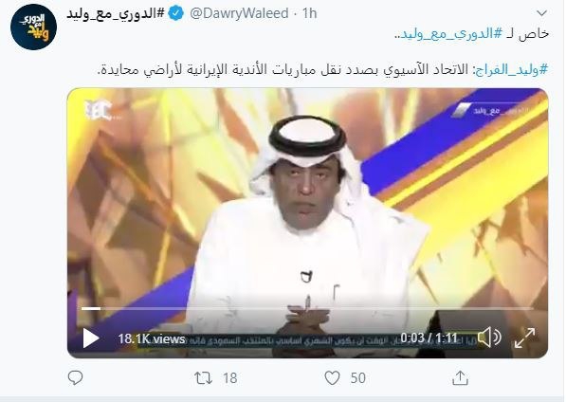Open the account display name hashtag link
This screenshot has height=402, width=566.
[x=116, y=14]
